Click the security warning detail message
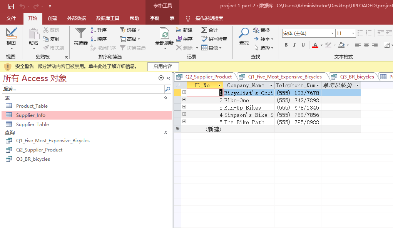The width and height of the screenshot is (393, 228). click(87, 67)
